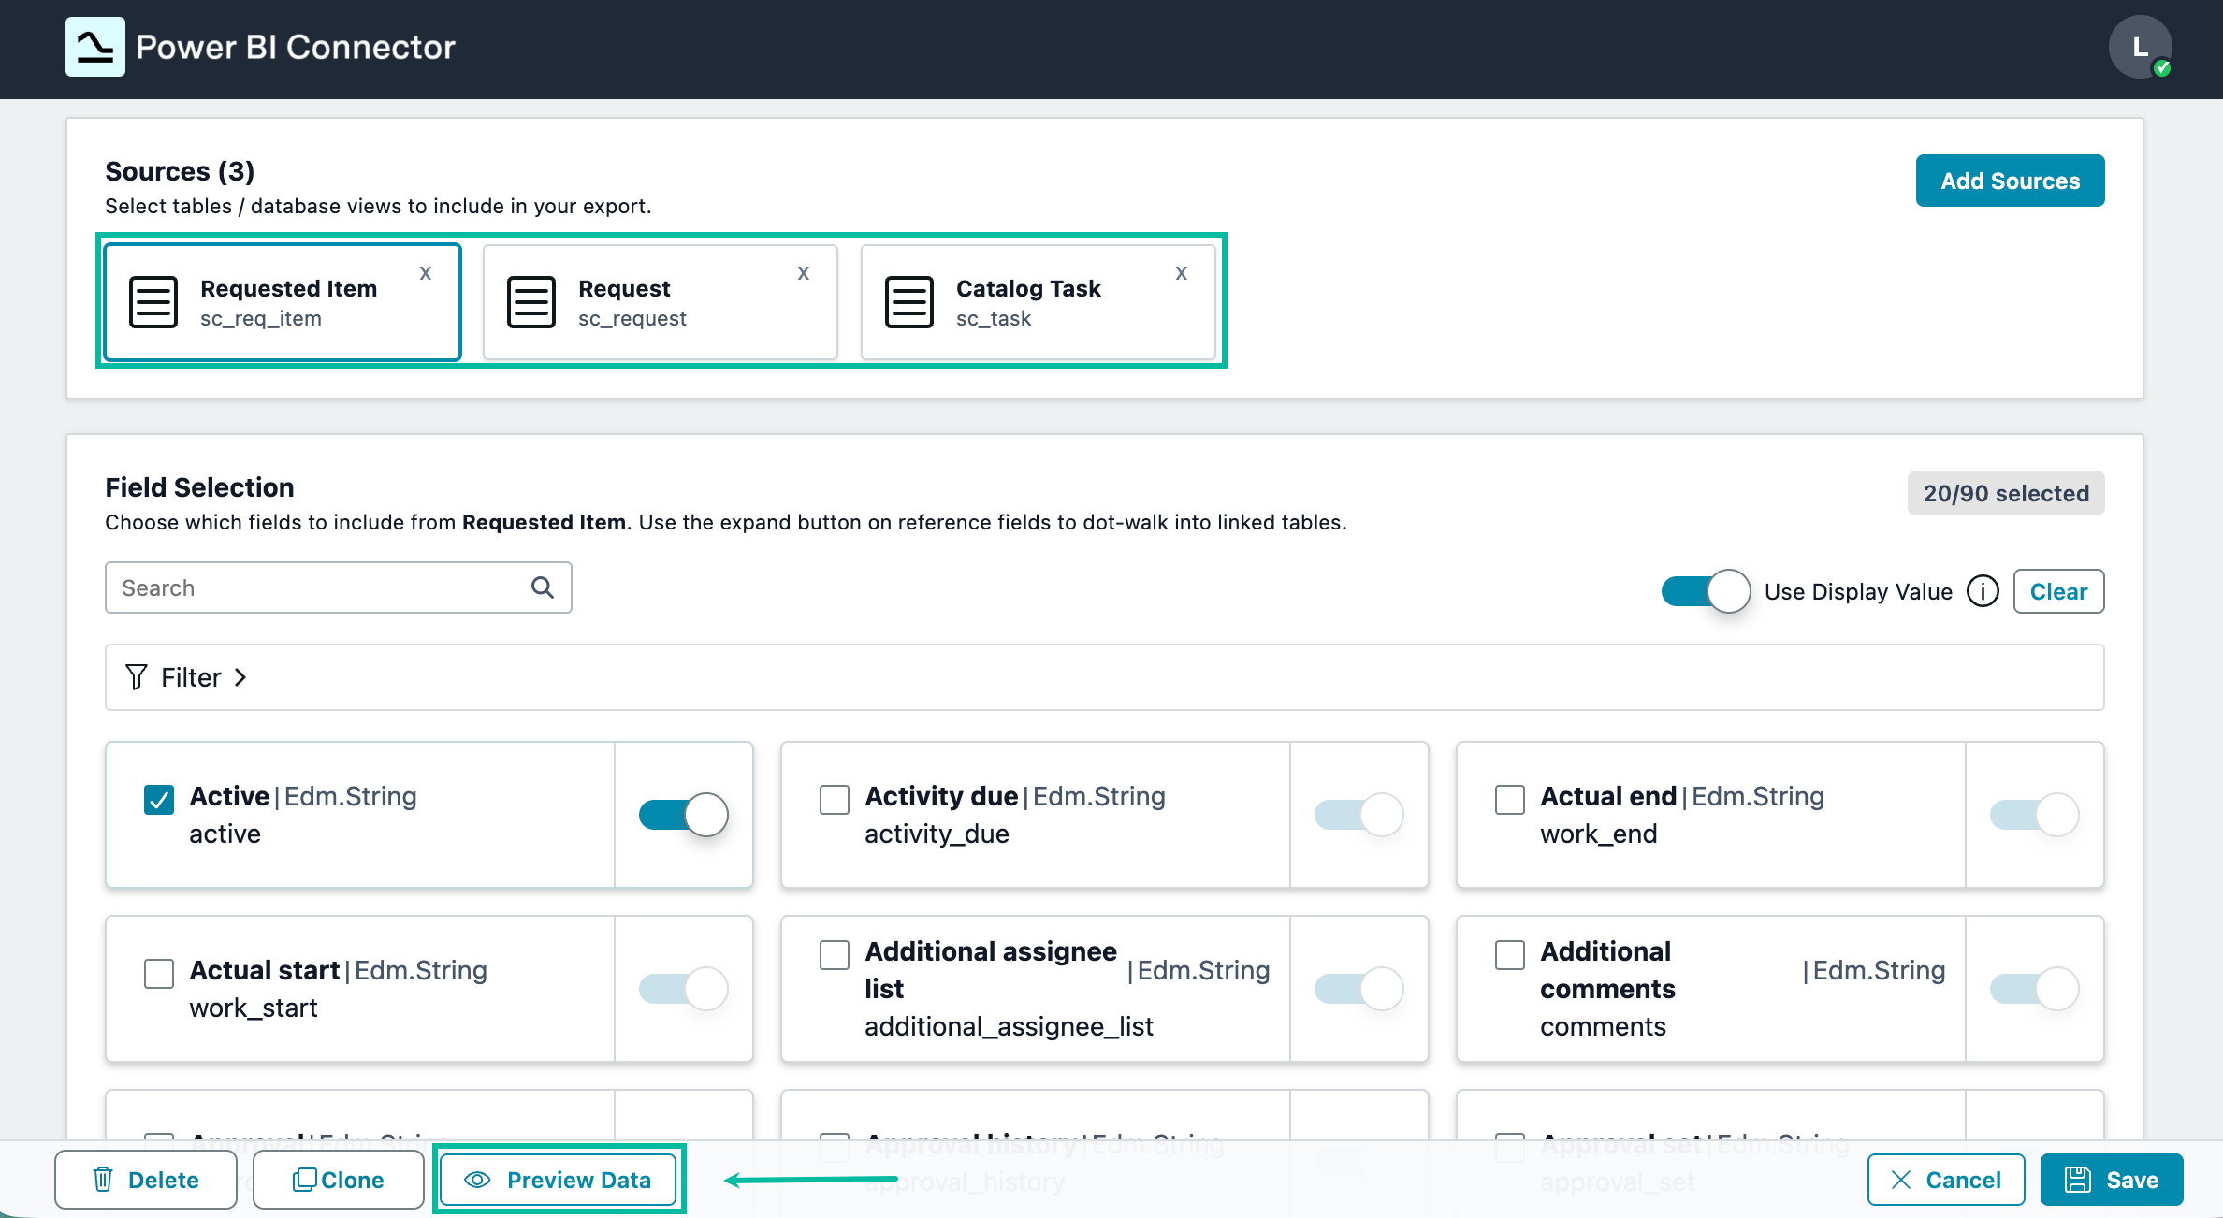Click the additional_assignee_list field name text
The image size is (2223, 1218).
pos(1009,1026)
